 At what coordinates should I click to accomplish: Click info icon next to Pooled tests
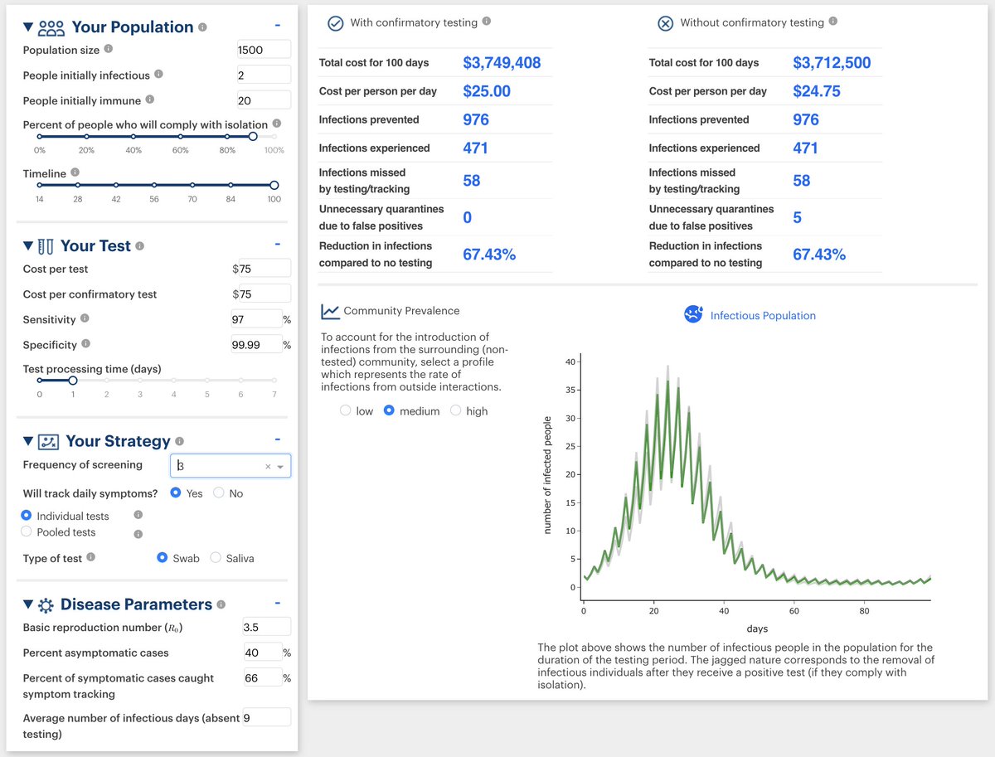pyautogui.click(x=138, y=533)
